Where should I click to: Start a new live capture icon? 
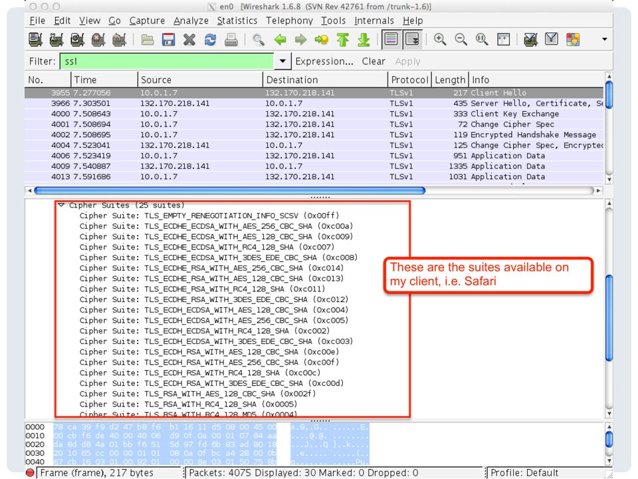77,39
